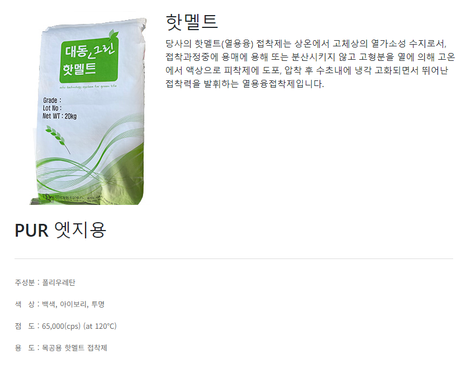Click the 주성분 : 폴리우레탄 line
This screenshot has height=369, width=461.
click(45, 282)
